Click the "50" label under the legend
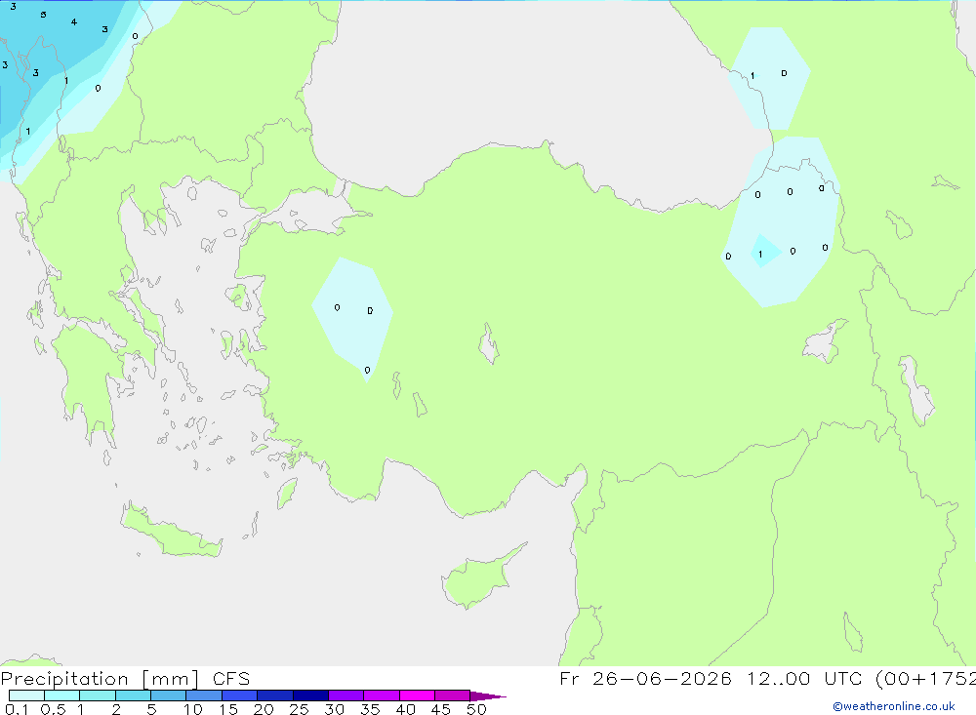The width and height of the screenshot is (976, 715). pos(476,709)
